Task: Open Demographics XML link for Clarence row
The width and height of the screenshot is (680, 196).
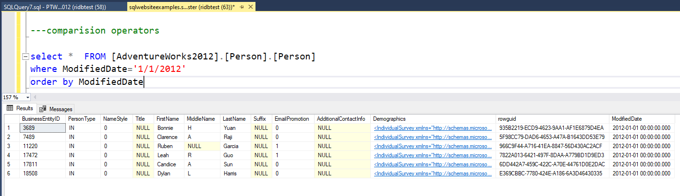Action: tap(433, 137)
